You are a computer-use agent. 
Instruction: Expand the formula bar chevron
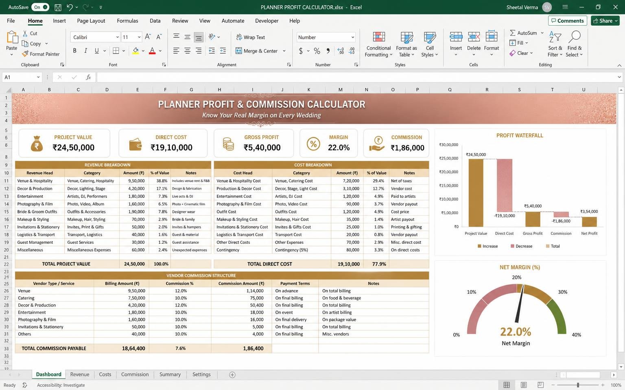point(619,77)
